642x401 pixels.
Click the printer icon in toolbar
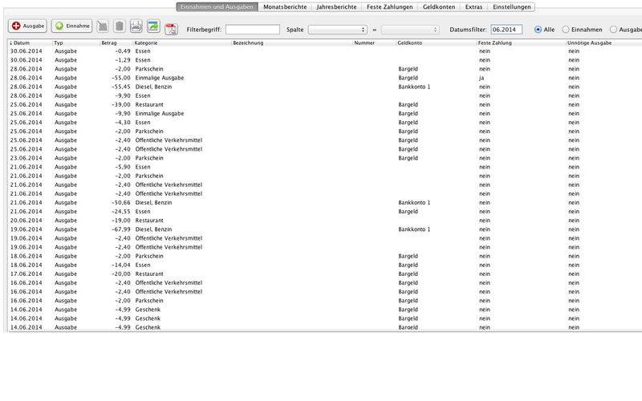(136, 27)
